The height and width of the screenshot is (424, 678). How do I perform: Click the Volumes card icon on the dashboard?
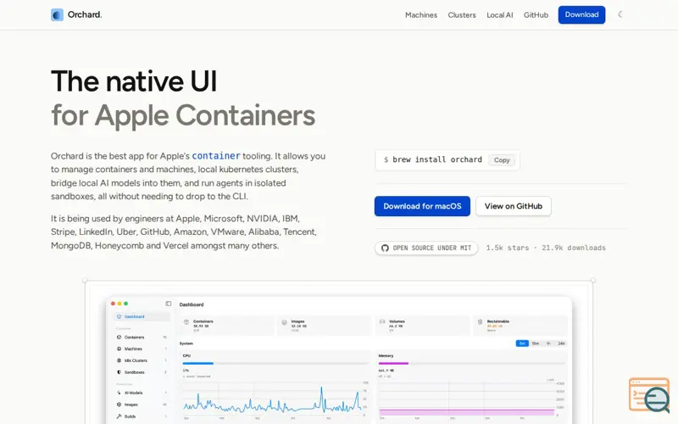coord(382,322)
